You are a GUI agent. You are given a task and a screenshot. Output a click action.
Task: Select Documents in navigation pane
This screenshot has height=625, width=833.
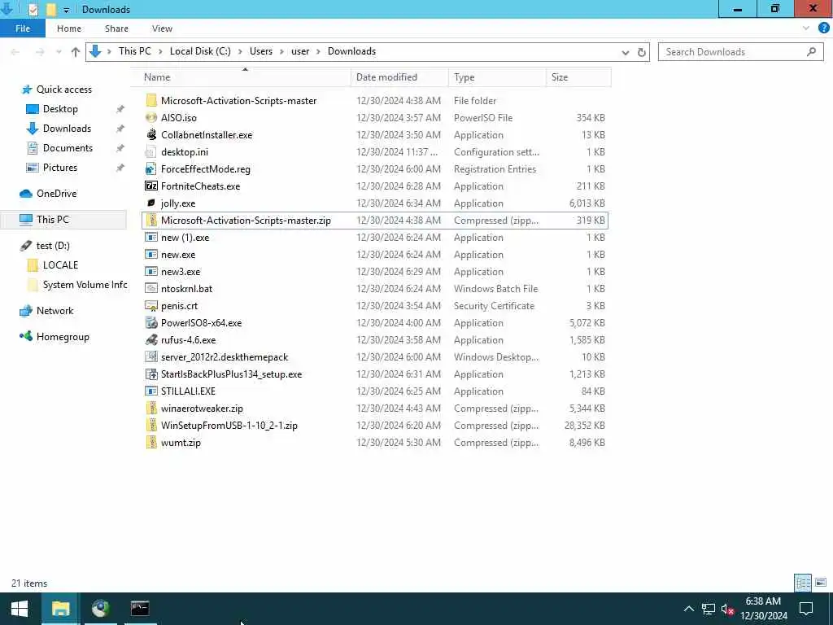coord(68,148)
